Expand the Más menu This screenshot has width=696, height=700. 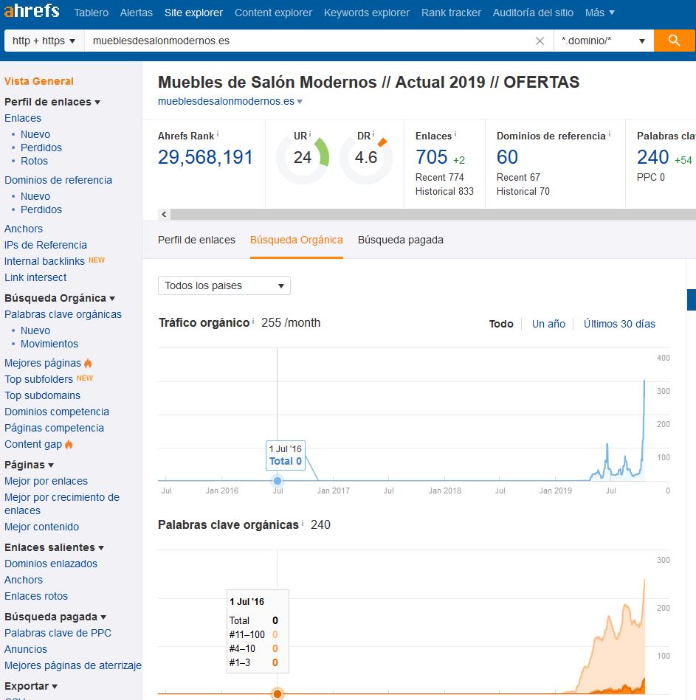pos(600,13)
